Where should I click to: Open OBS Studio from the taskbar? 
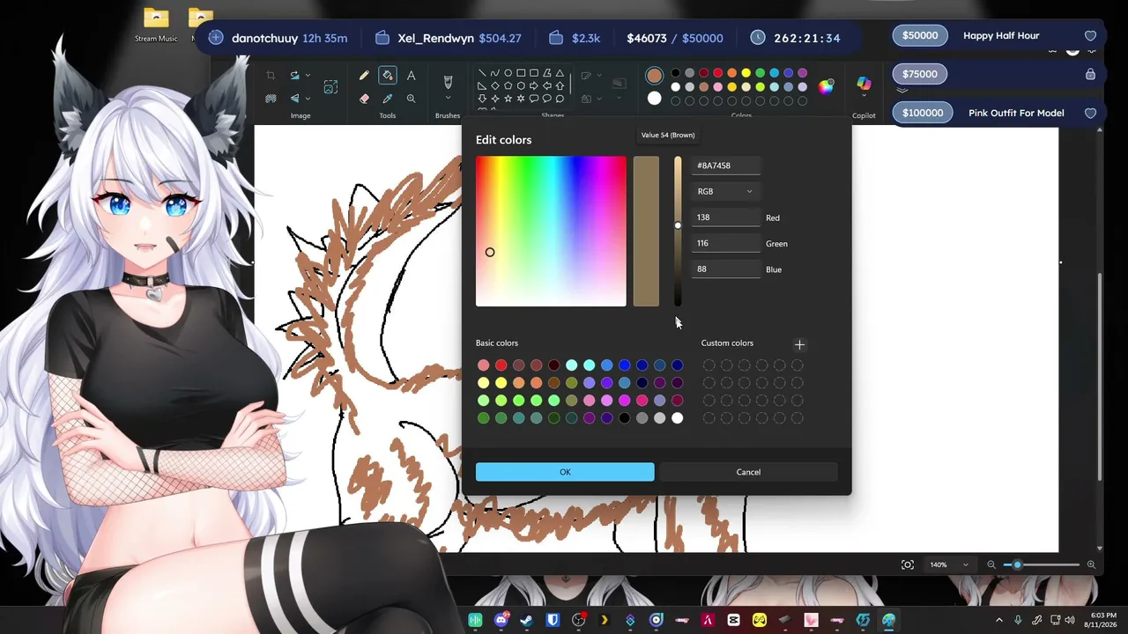pyautogui.click(x=578, y=620)
